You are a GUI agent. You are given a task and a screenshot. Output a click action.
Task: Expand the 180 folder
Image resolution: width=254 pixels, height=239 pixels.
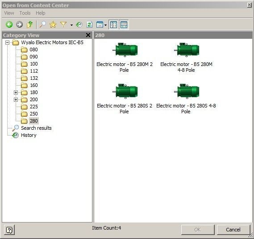pyautogui.click(x=16, y=92)
